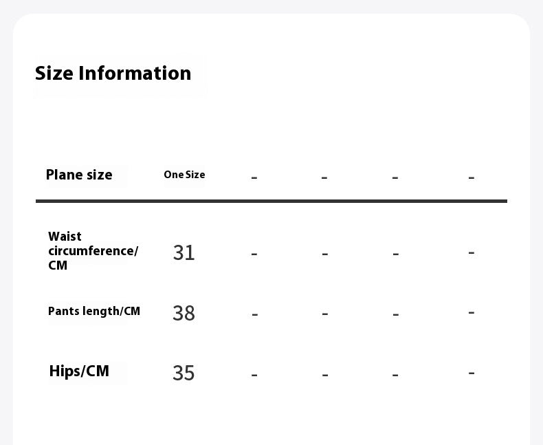The image size is (543, 445).
Task: Select the pants length value 38
Action: pos(184,313)
